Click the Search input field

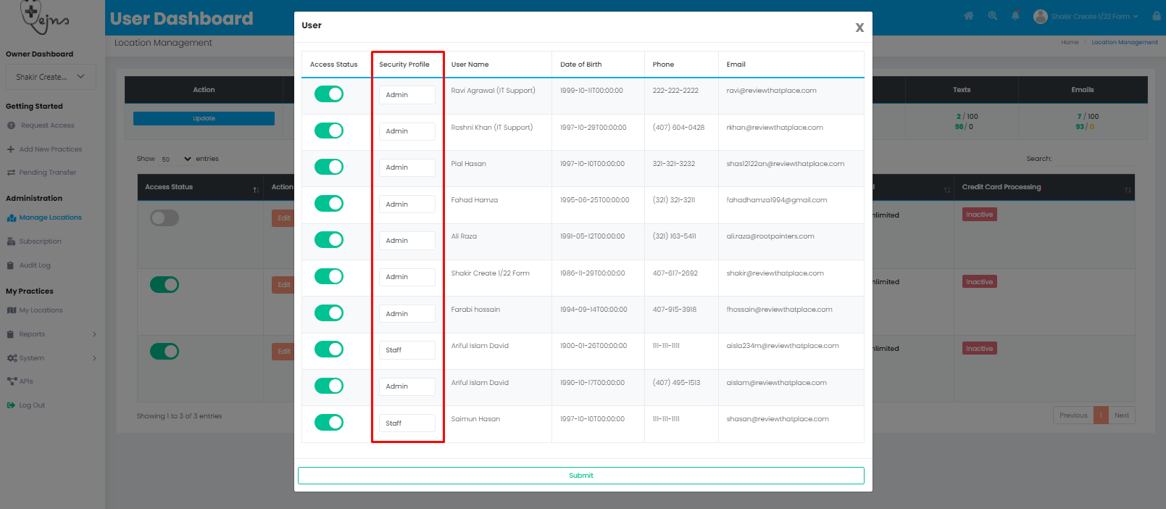click(x=1094, y=159)
